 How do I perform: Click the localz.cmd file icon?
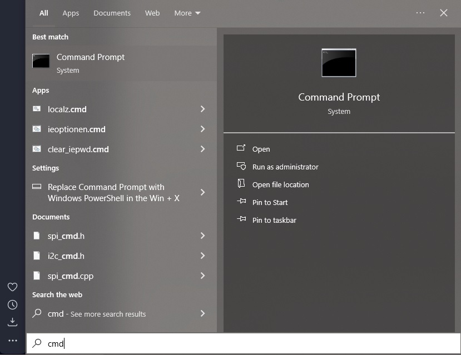point(37,109)
